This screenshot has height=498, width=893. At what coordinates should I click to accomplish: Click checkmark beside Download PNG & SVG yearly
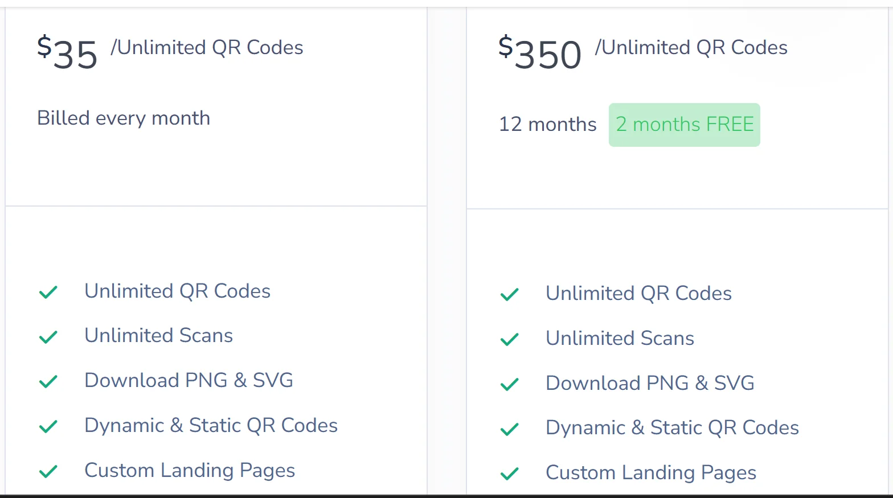pyautogui.click(x=510, y=384)
